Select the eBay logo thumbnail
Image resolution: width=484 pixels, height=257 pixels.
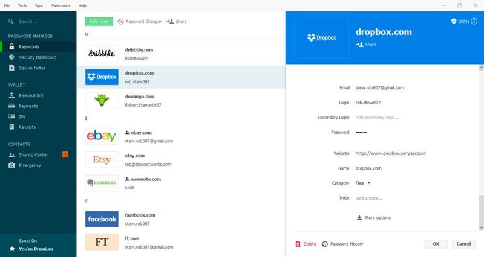click(x=102, y=136)
